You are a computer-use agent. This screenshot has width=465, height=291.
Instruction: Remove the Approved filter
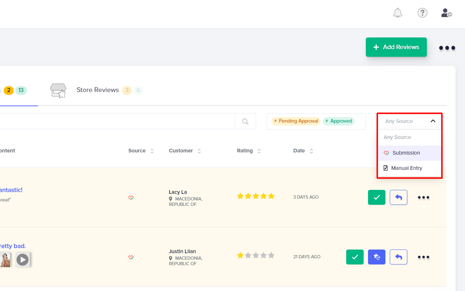coord(326,121)
